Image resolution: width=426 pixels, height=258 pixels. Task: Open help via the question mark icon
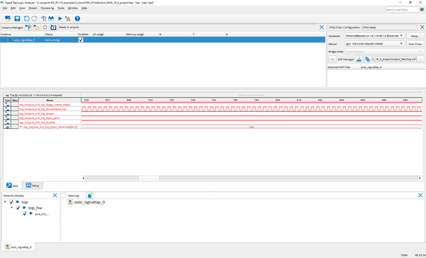(78, 18)
